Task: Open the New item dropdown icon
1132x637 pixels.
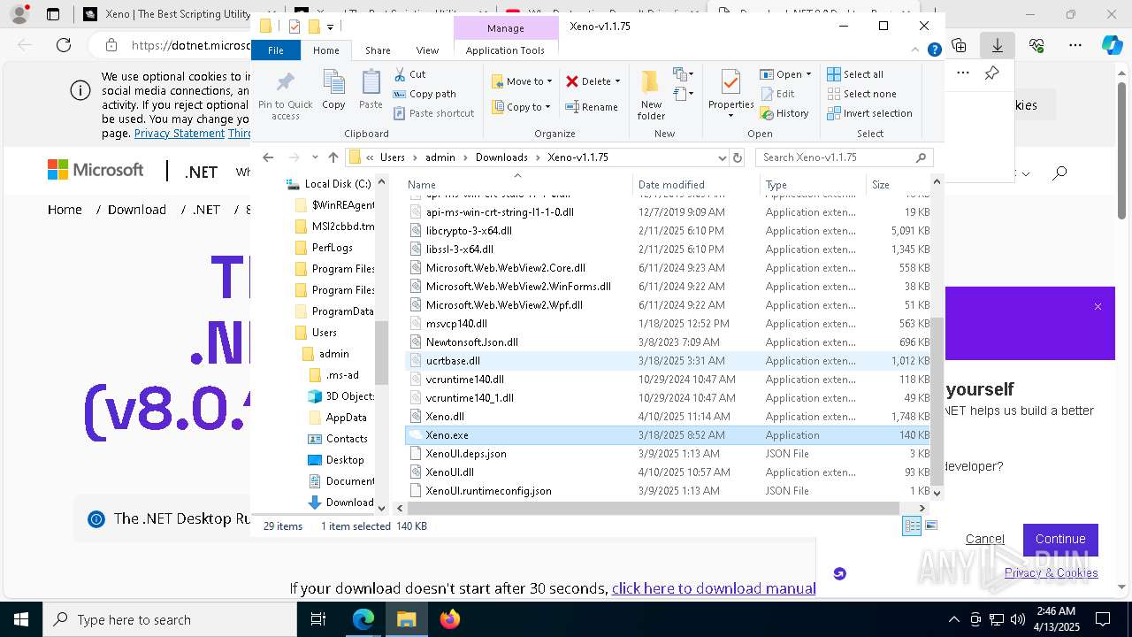Action: pyautogui.click(x=682, y=74)
